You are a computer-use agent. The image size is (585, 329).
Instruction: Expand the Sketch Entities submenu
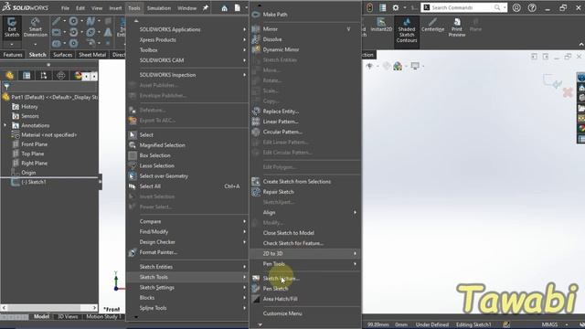pos(187,267)
